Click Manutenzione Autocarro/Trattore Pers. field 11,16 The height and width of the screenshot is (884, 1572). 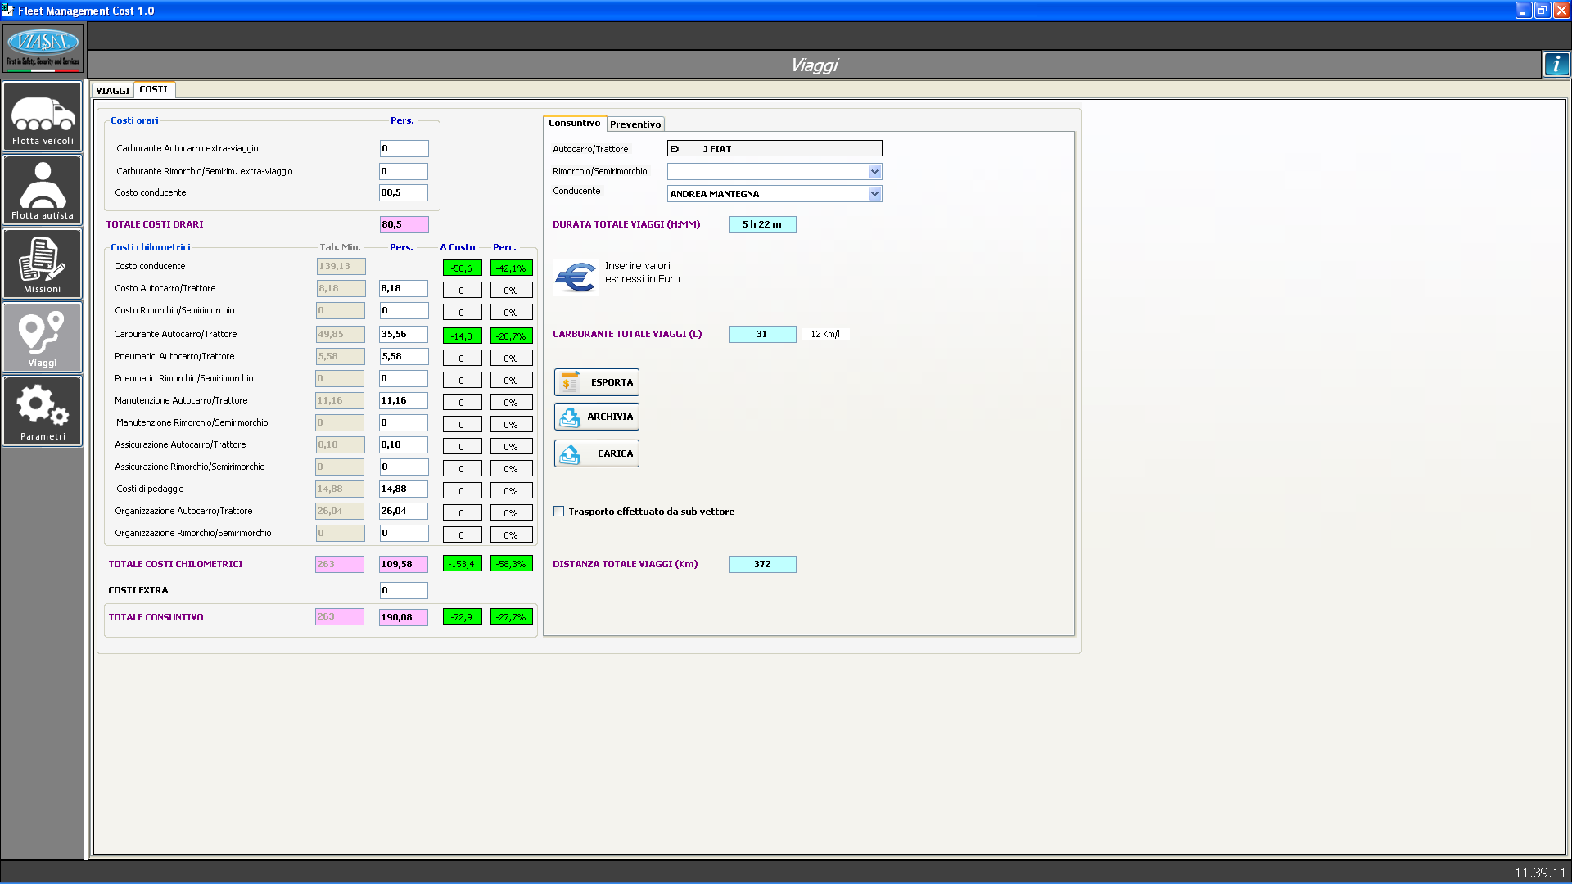click(404, 400)
